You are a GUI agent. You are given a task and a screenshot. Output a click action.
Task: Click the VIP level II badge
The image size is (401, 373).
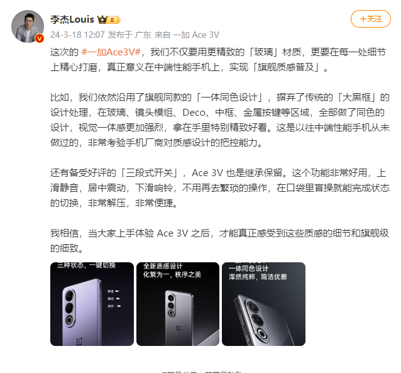click(114, 20)
